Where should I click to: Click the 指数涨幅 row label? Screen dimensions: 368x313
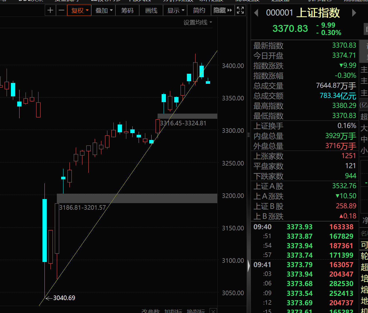tap(268, 76)
